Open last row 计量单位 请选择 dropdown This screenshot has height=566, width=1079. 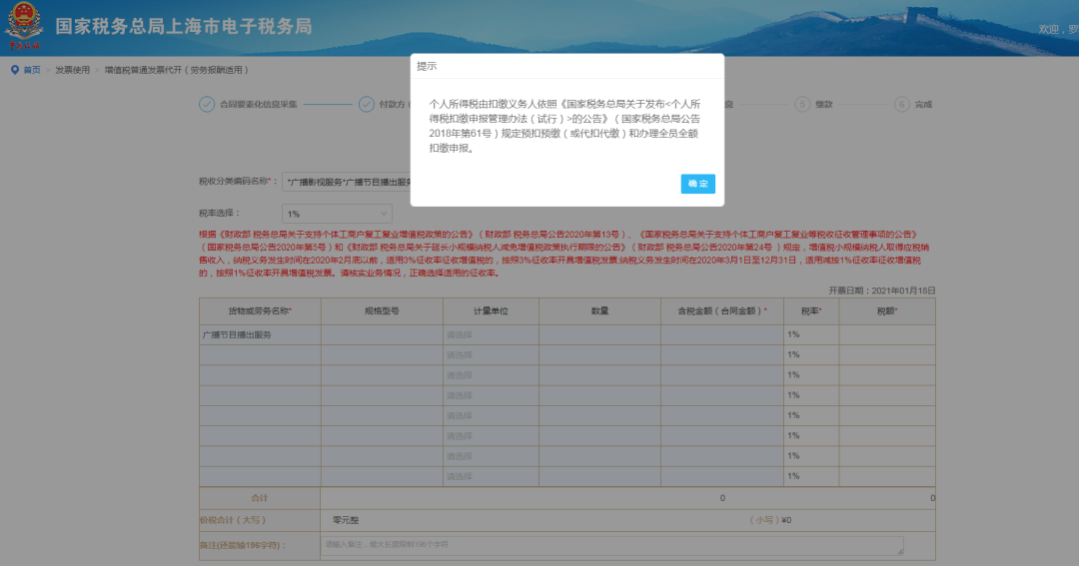(x=502, y=476)
